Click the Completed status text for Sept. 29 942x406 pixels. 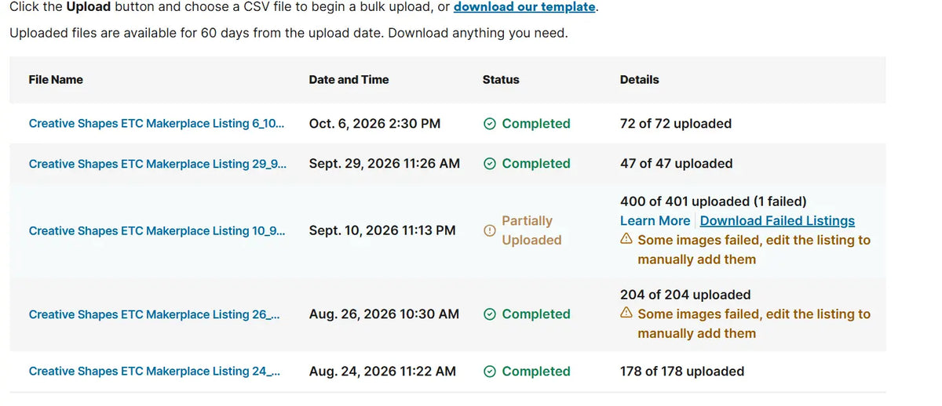pos(536,164)
